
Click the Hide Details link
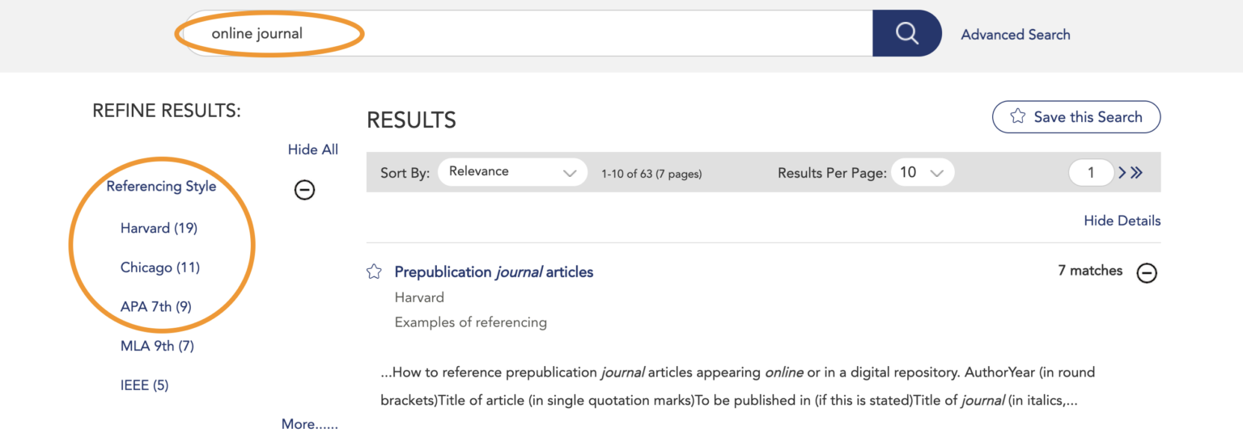[x=1122, y=221]
